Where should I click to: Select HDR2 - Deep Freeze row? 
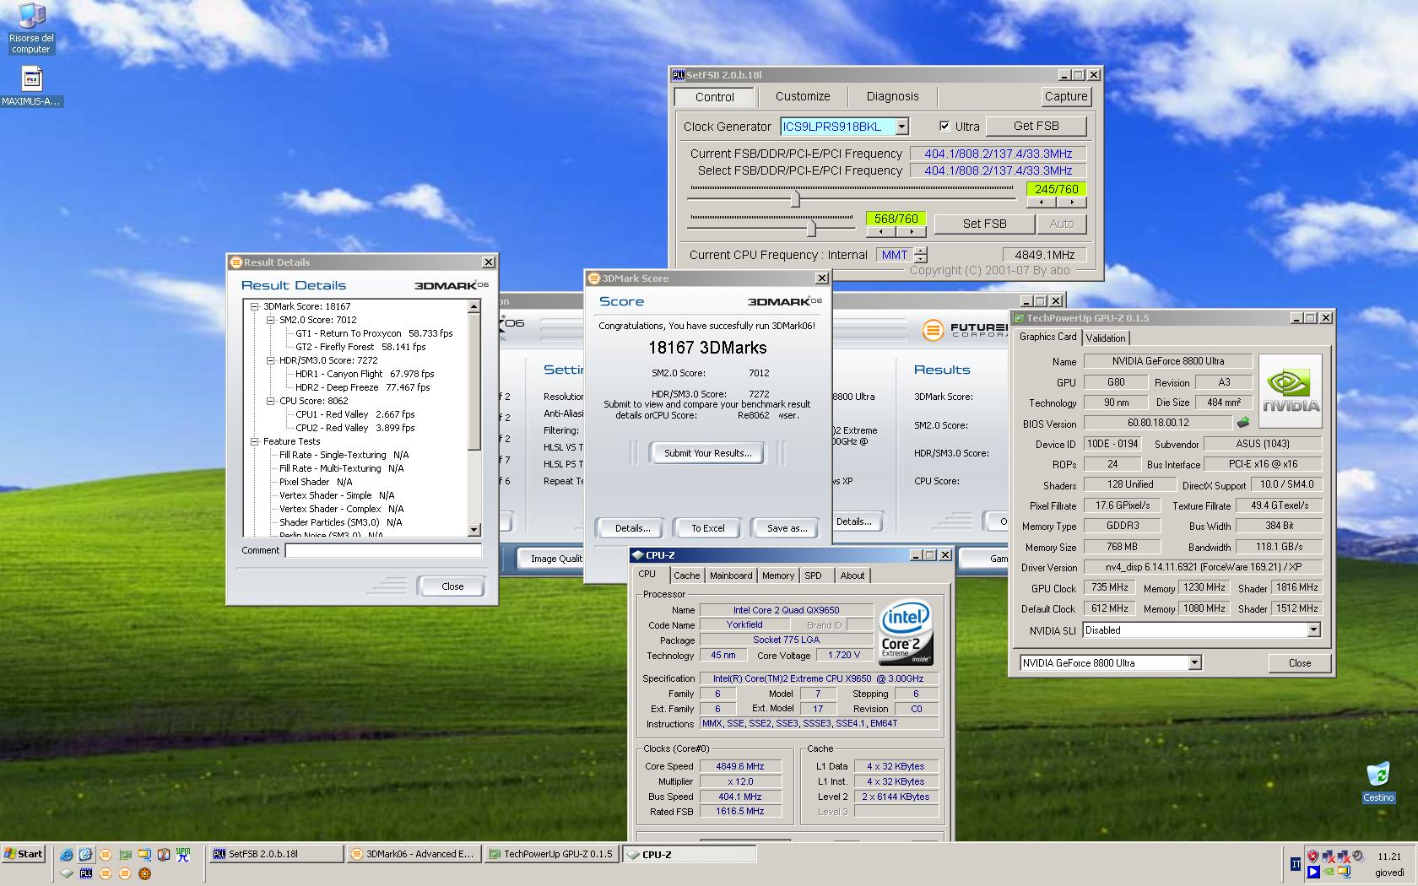pos(362,387)
